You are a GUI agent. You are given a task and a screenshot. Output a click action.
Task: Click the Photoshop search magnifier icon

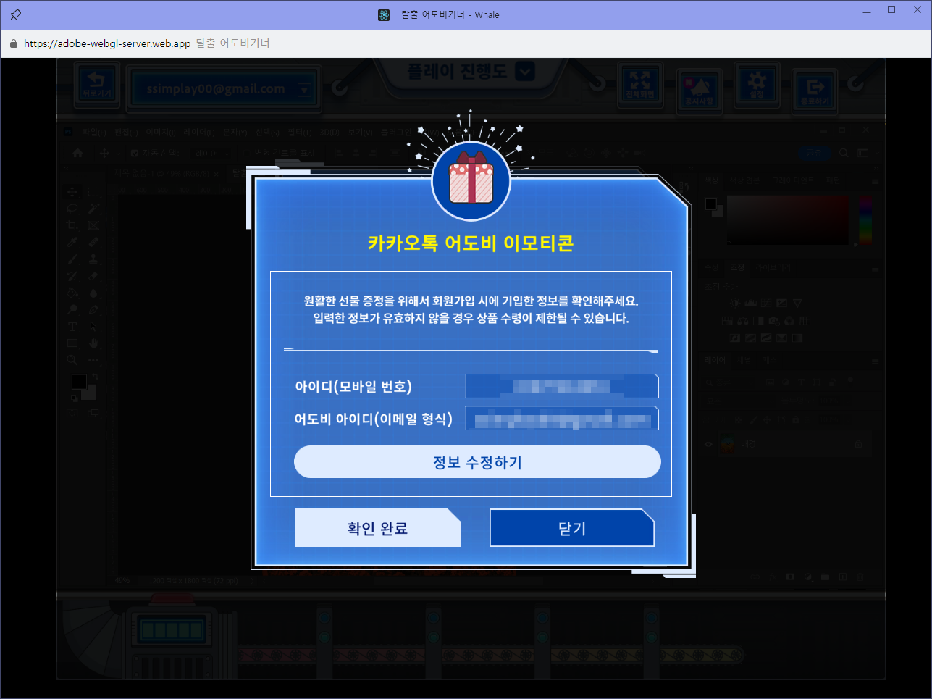point(844,153)
